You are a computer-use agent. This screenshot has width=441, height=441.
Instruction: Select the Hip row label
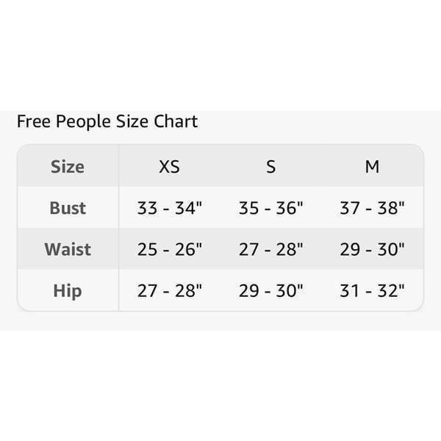(68, 291)
